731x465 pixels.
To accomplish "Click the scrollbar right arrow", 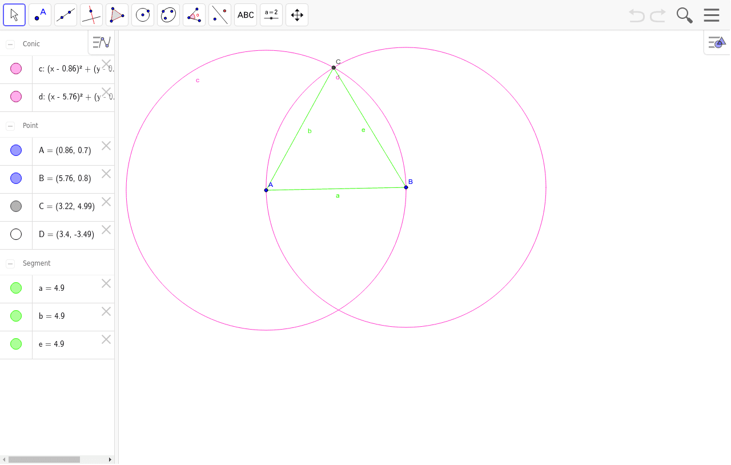I will [x=110, y=459].
